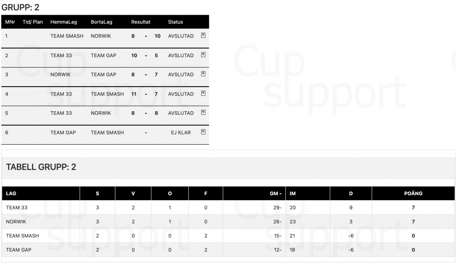This screenshot has height=264, width=458.
Task: Select TEAM 33 in standings table
Action: point(17,208)
